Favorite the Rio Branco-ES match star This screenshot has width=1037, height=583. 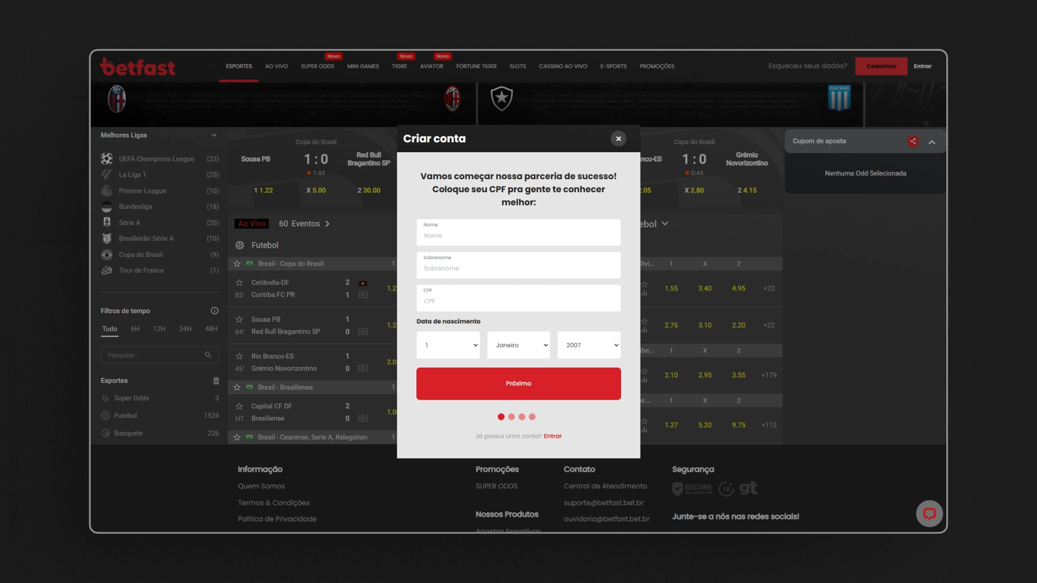click(x=239, y=356)
